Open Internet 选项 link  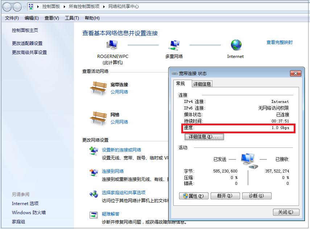click(x=25, y=204)
